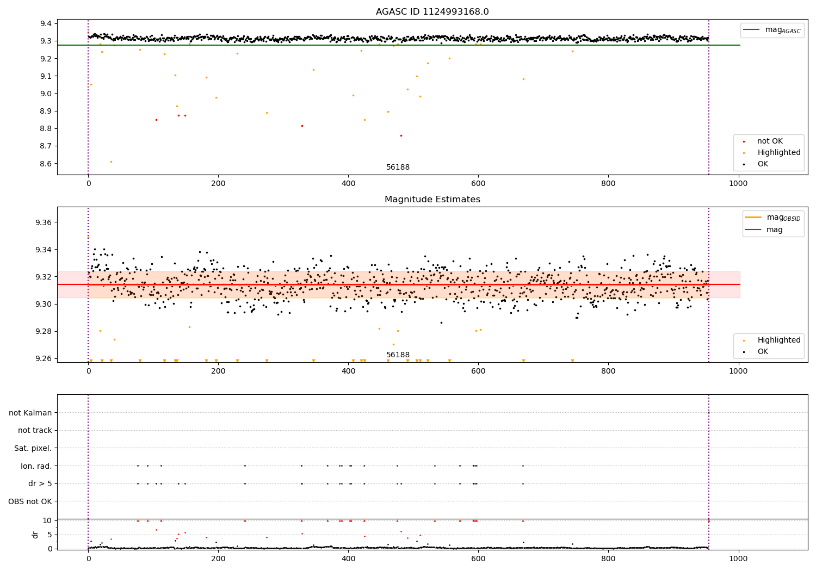Click the 9.30 y-axis tick label
Viewport: 816px width, 571px height.
click(44, 305)
